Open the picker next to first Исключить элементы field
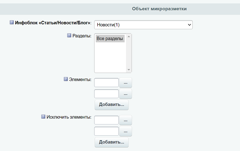This screenshot has height=151, width=240. 126,120
